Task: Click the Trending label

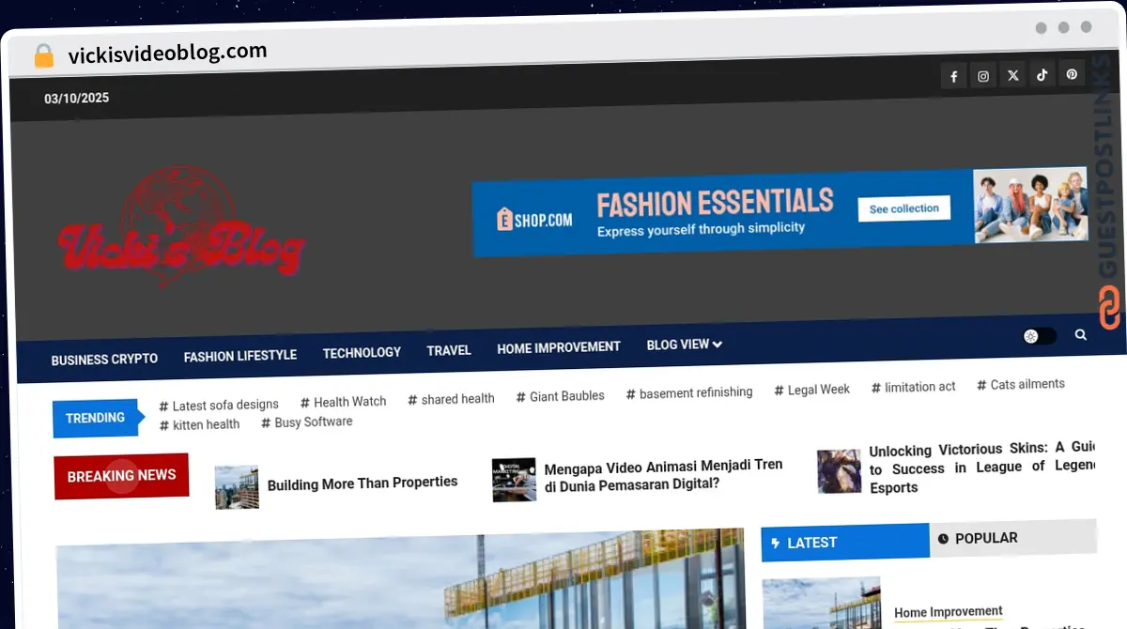Action: pos(95,418)
